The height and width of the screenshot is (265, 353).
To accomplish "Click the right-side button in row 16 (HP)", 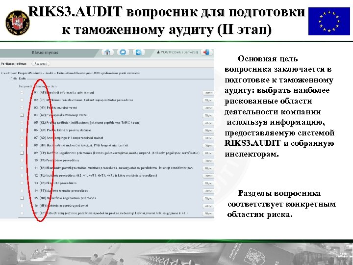I will [208, 206].
